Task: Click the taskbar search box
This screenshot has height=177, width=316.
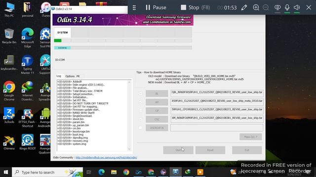Action: pos(47,172)
